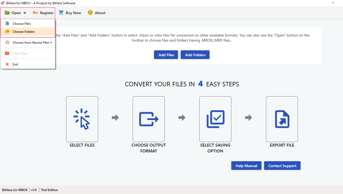Minimize the BitVare for MBOX window
This screenshot has width=343, height=194.
[333, 3]
